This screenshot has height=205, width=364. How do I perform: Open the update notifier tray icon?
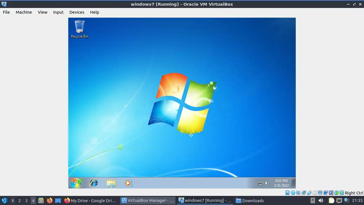pos(346,200)
